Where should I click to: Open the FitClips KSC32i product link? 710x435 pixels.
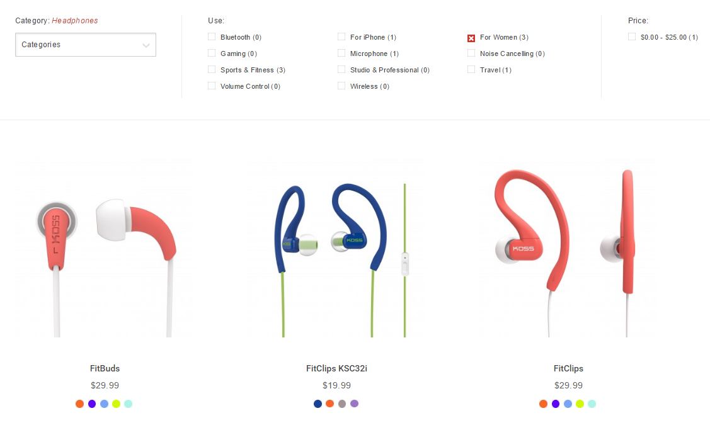336,368
